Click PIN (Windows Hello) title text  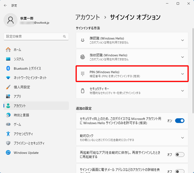point(104,72)
